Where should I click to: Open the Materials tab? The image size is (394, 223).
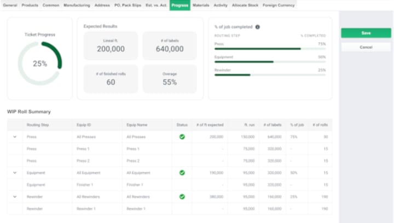click(x=201, y=5)
